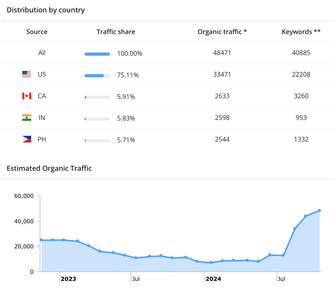The height and width of the screenshot is (292, 335).
Task: Click the 2023 label on the chart axis
Action: [68, 279]
